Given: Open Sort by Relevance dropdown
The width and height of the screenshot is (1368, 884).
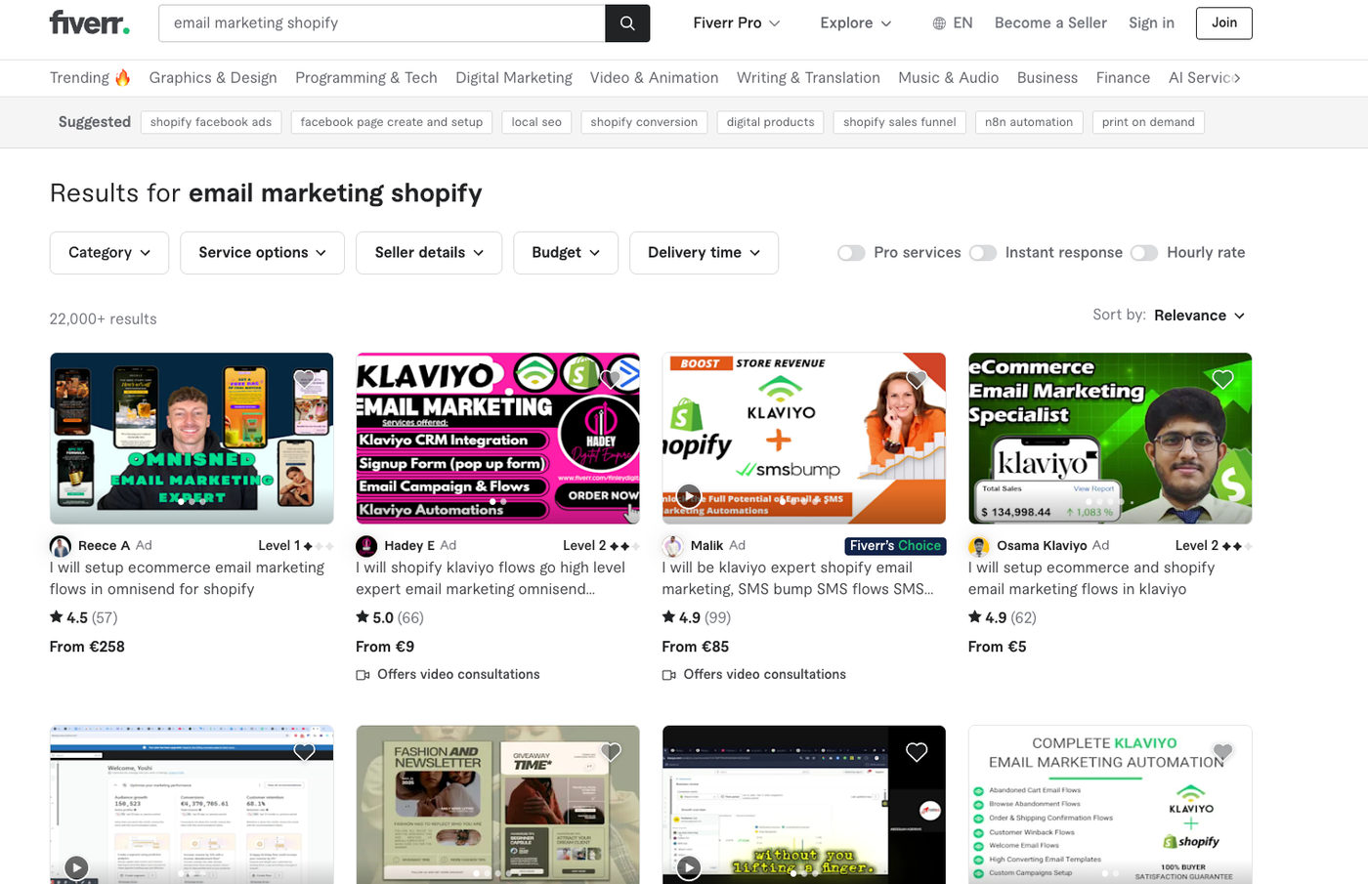Looking at the screenshot, I should (1199, 316).
